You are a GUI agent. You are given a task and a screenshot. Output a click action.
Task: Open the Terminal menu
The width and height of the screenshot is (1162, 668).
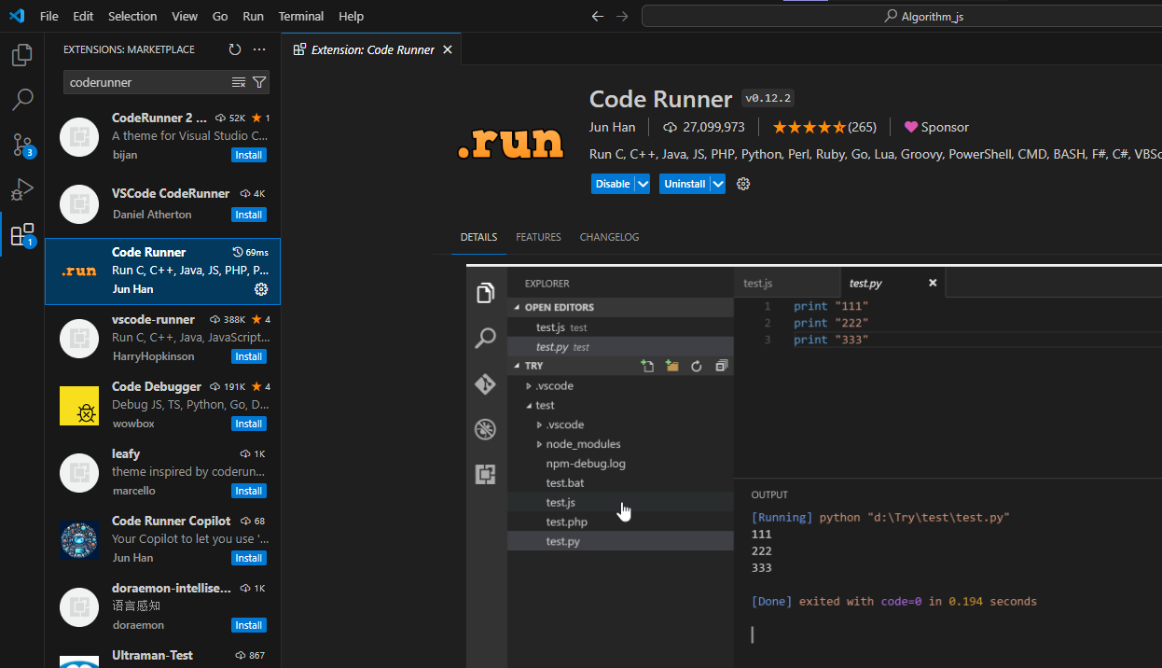301,16
